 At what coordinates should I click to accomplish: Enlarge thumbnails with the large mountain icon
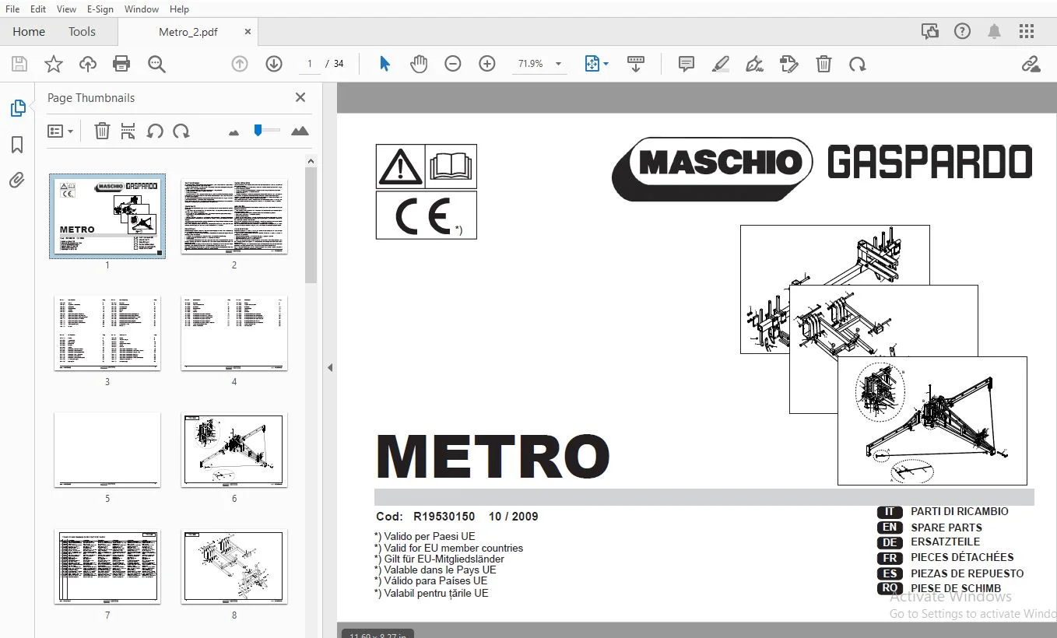(x=300, y=131)
